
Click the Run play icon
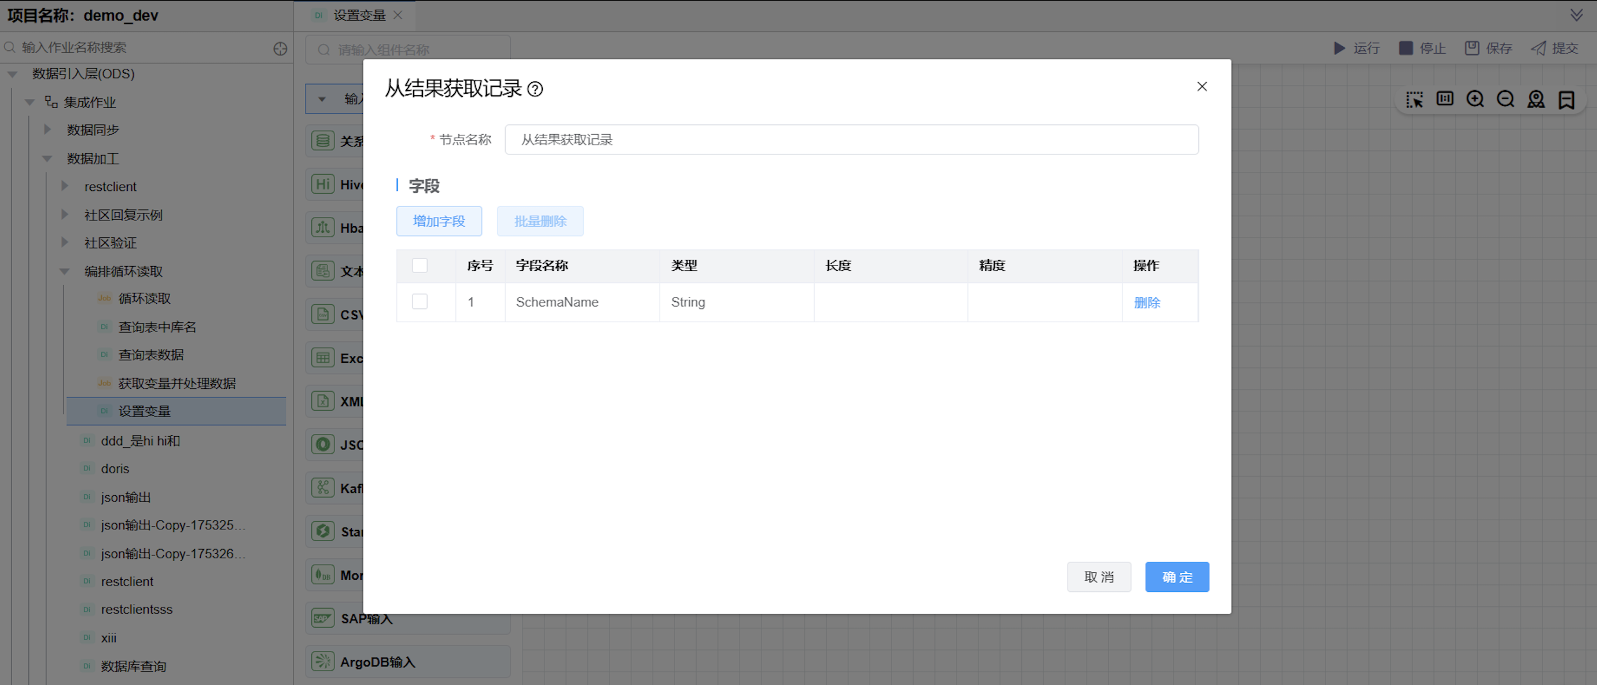(x=1339, y=49)
